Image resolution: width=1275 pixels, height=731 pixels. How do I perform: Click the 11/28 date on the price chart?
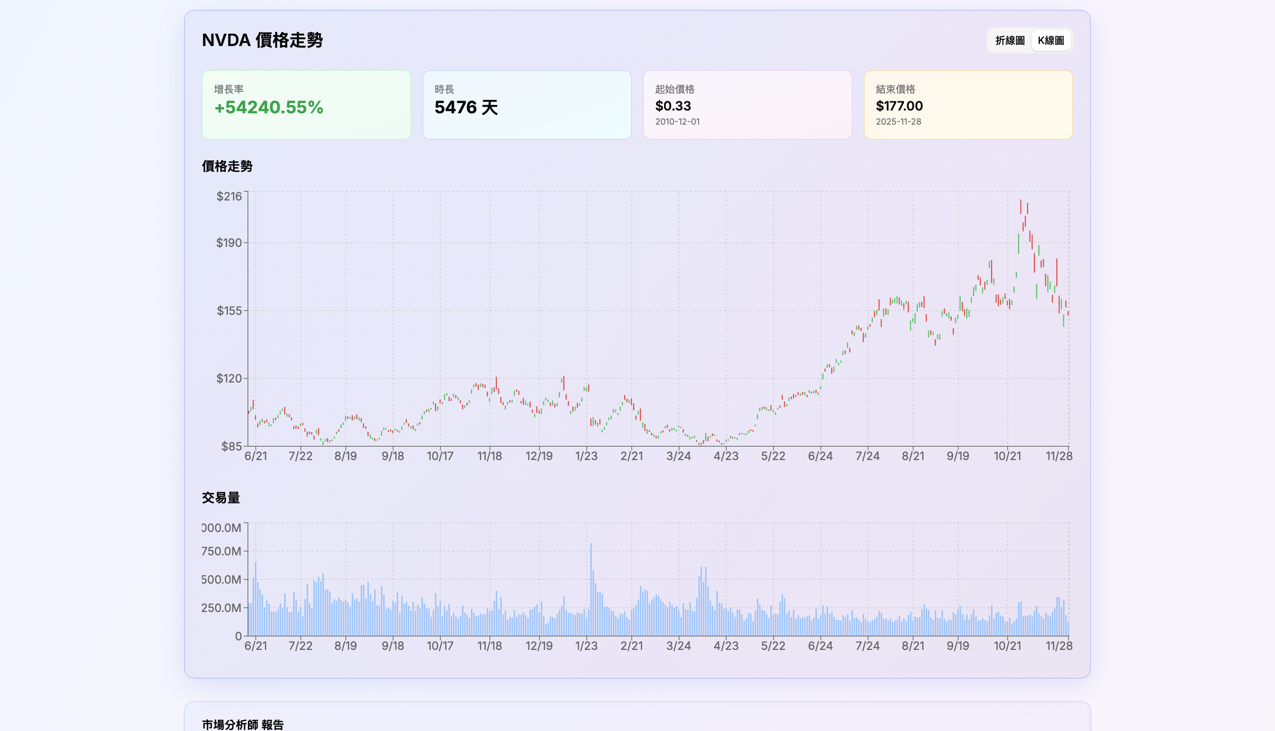click(1059, 456)
